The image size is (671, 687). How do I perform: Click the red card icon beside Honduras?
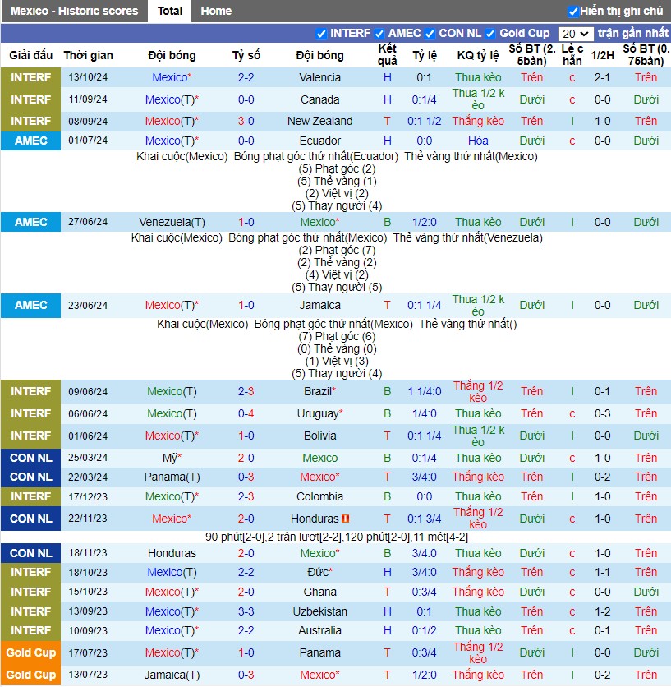tap(345, 519)
